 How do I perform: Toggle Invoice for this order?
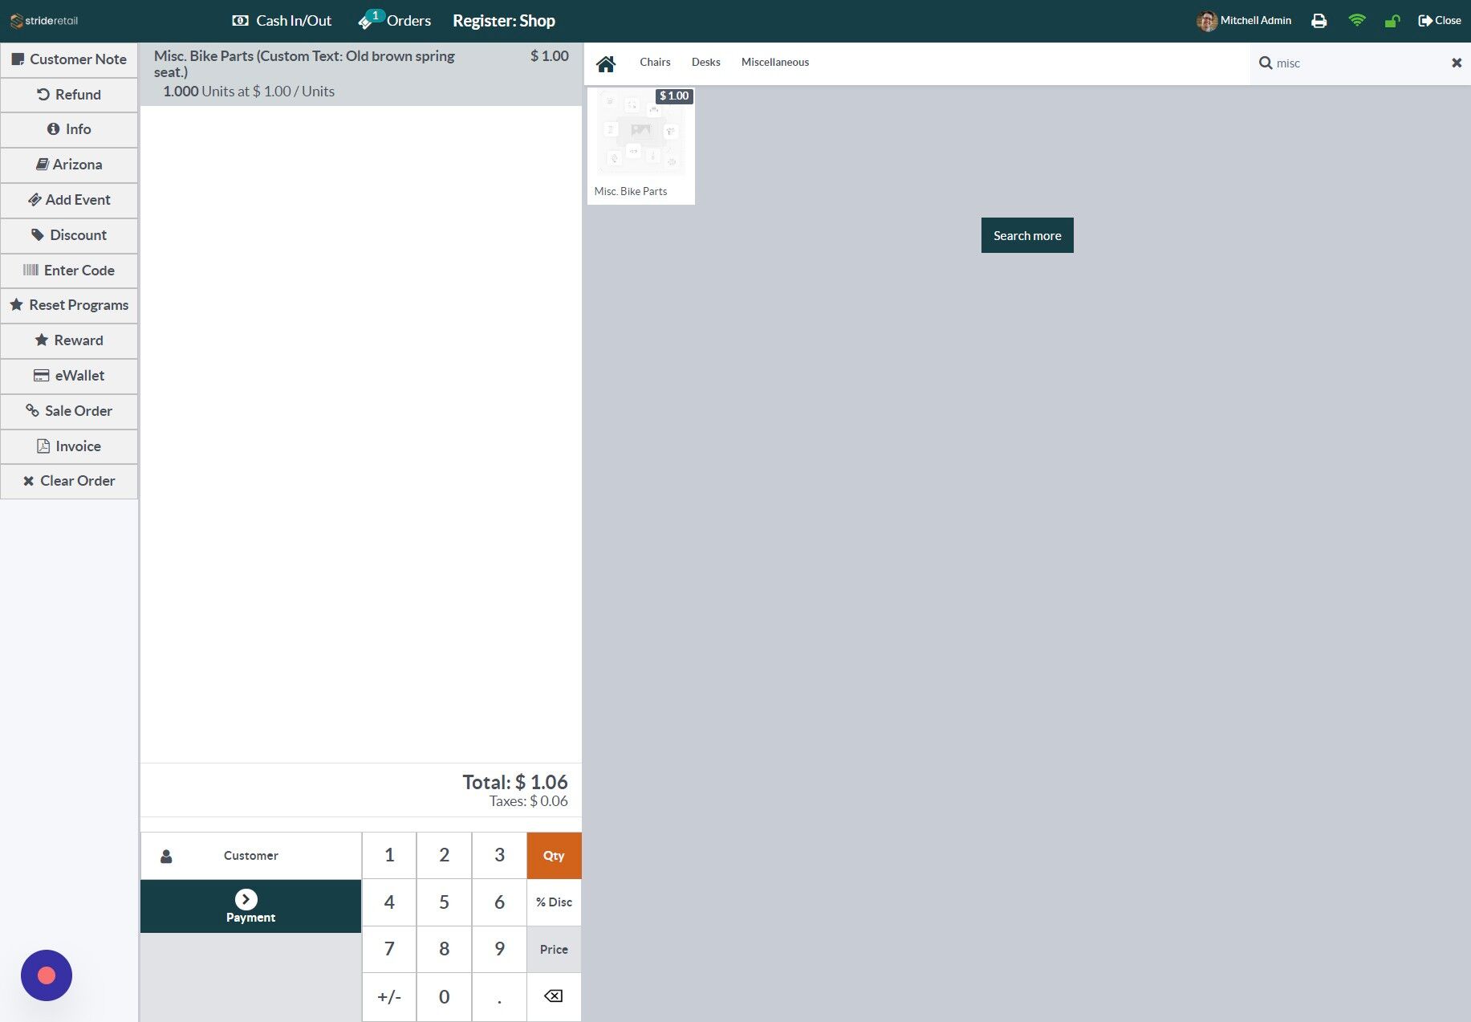tap(69, 446)
